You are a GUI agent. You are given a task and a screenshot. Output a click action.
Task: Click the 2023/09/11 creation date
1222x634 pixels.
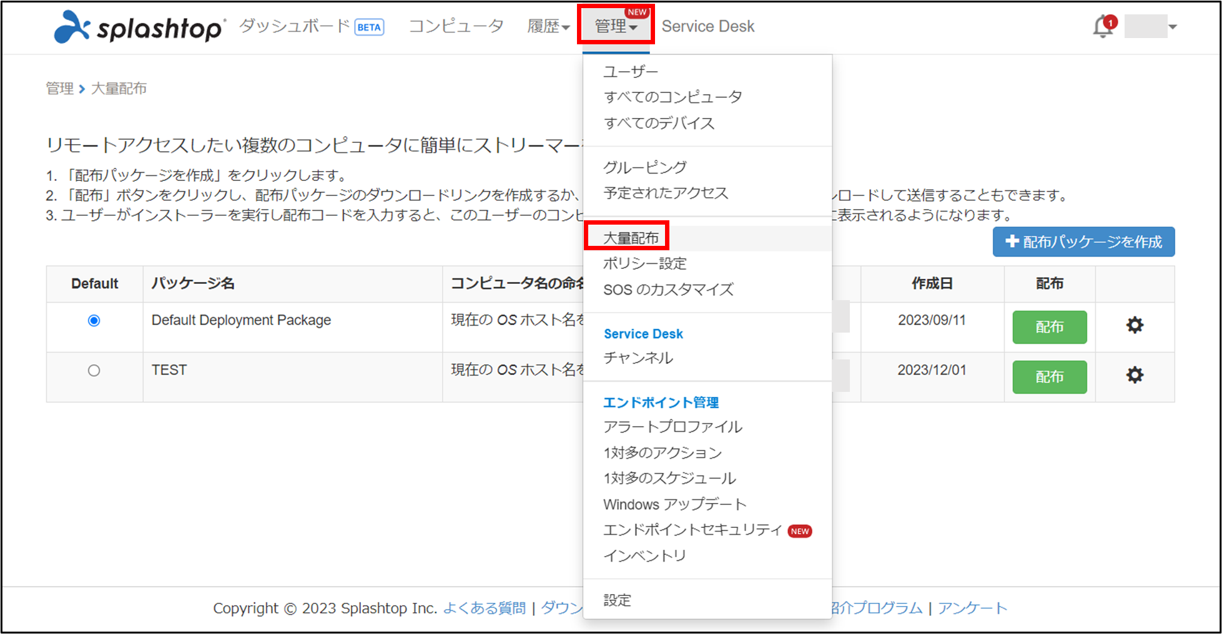click(932, 320)
